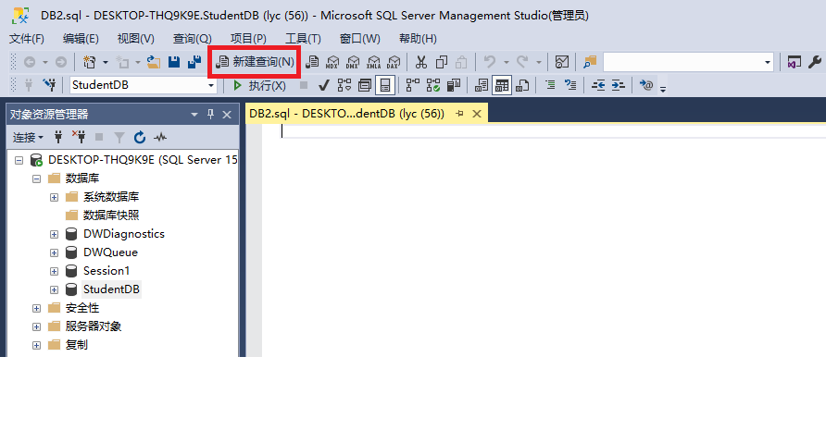Open the 文件(F) menu
The width and height of the screenshot is (826, 443).
pyautogui.click(x=26, y=39)
